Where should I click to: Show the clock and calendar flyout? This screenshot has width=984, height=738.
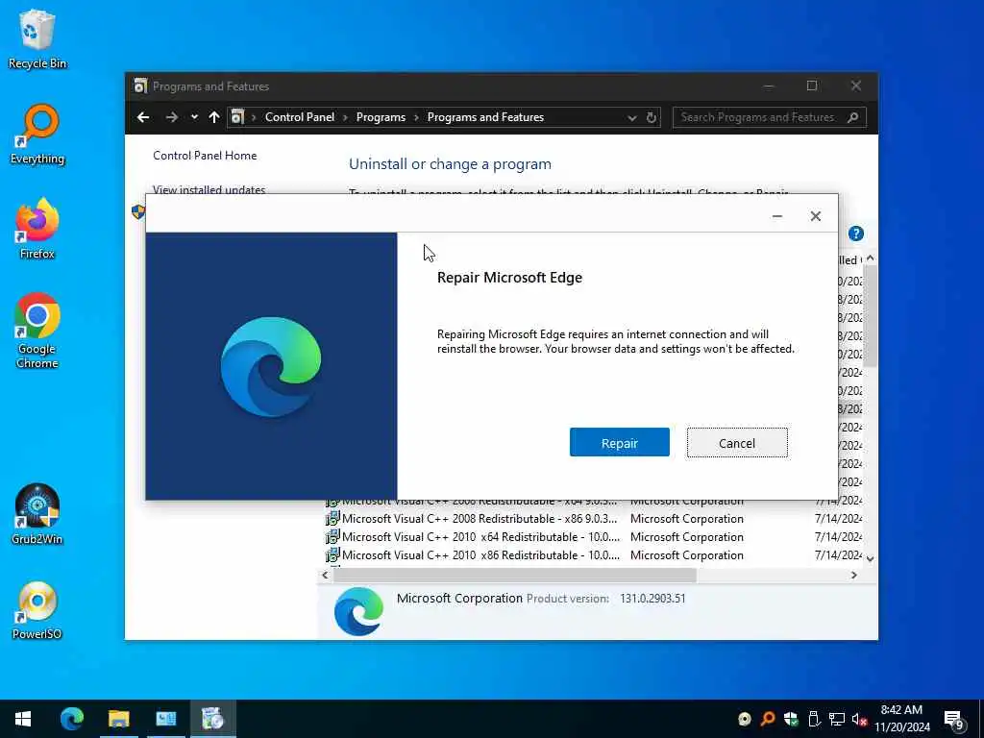point(901,719)
